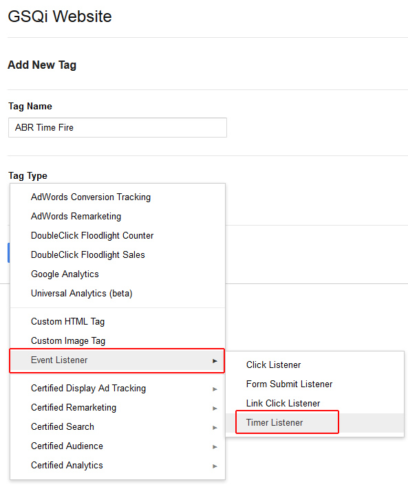Select Click Listener from the submenu

pos(315,365)
